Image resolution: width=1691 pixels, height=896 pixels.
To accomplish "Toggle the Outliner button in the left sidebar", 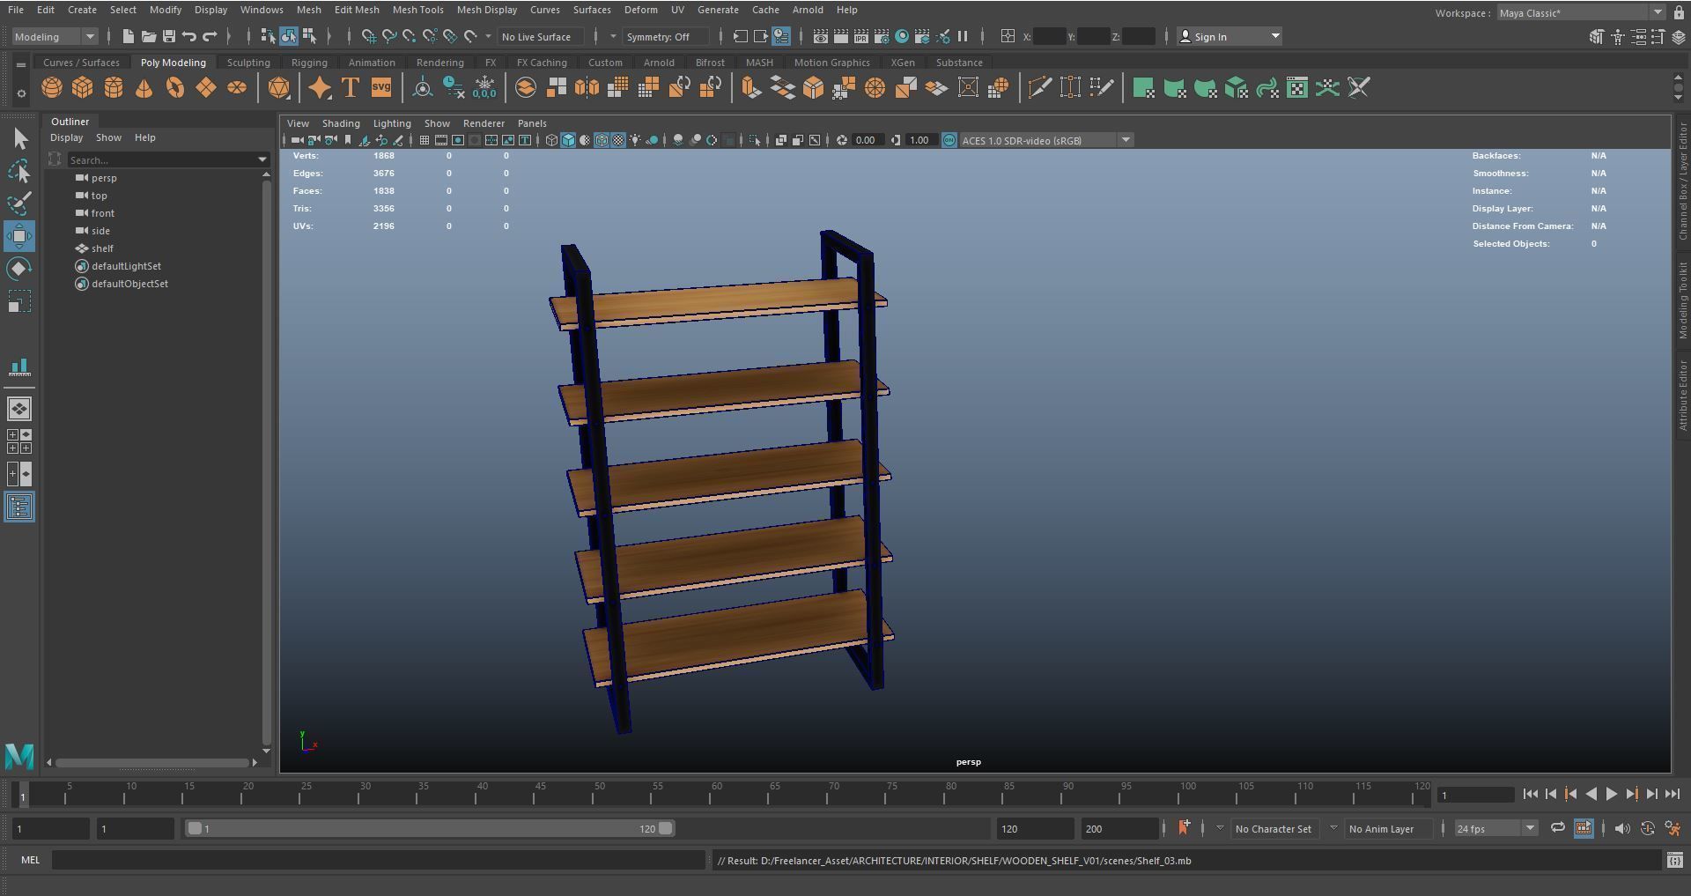I will (19, 507).
